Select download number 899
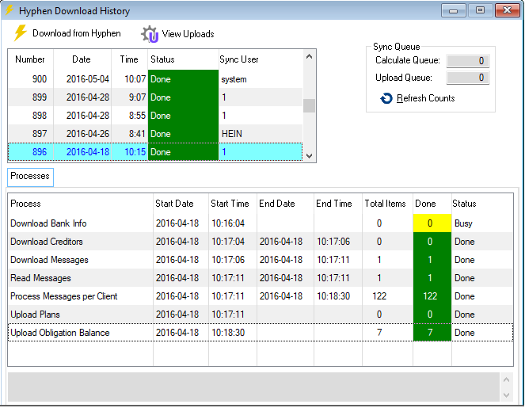Viewport: 525px width, 408px height. pyautogui.click(x=155, y=97)
